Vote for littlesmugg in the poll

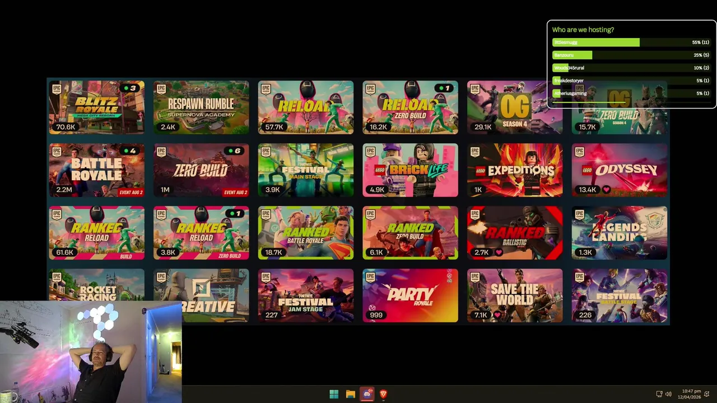631,43
